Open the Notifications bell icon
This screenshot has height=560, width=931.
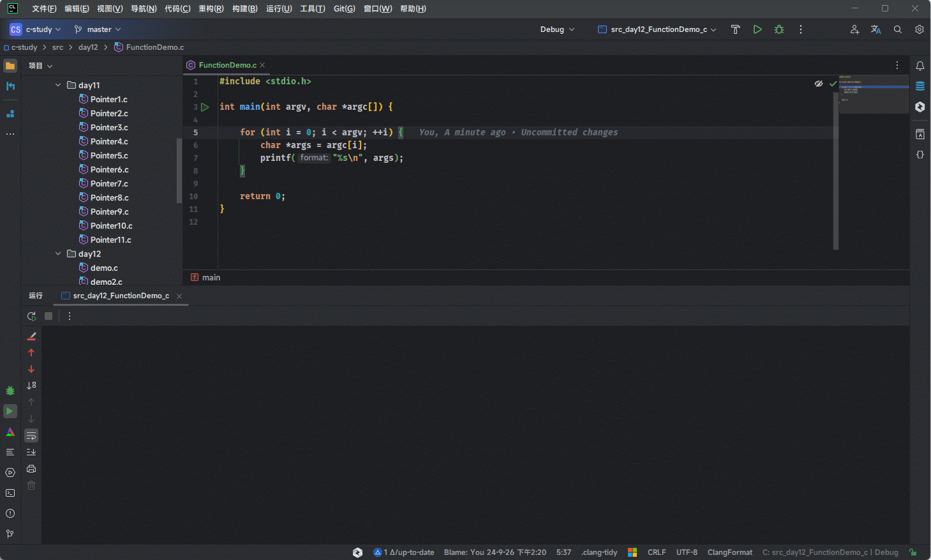pyautogui.click(x=920, y=66)
